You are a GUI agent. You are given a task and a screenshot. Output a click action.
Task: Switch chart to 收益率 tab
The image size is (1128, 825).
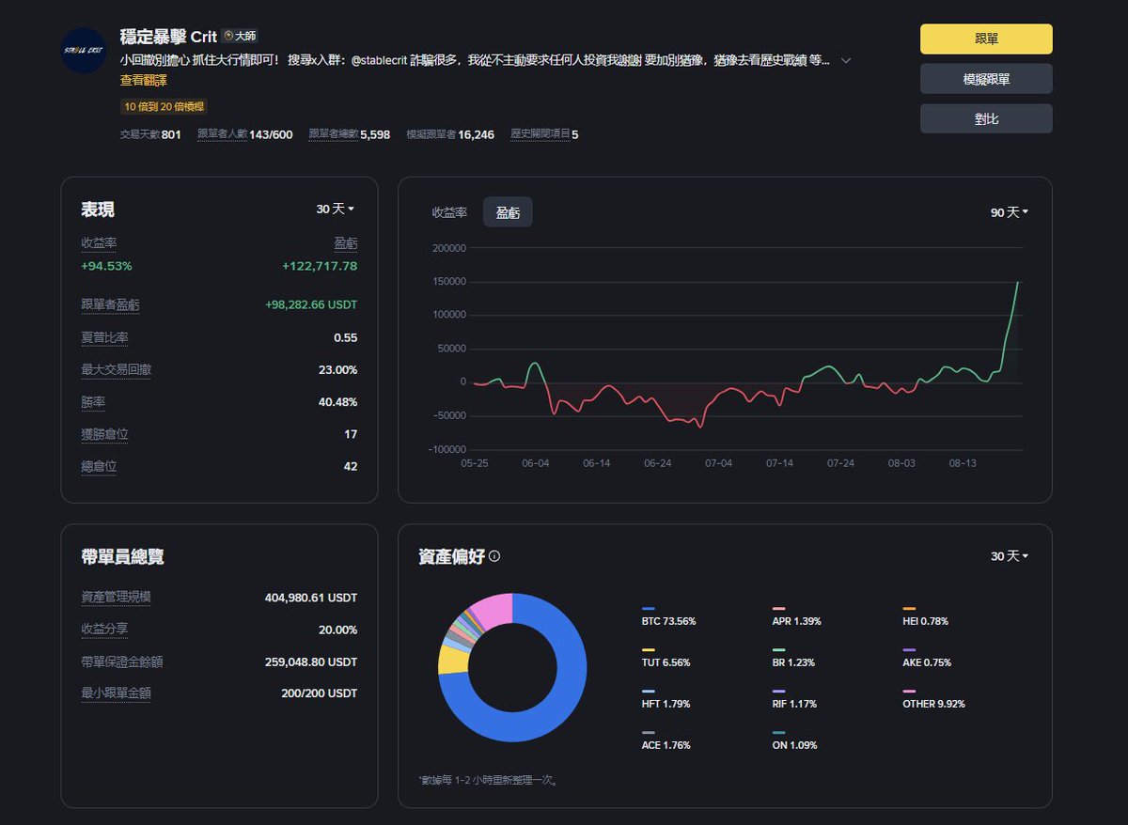pyautogui.click(x=449, y=212)
